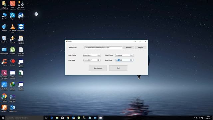
Task: Select the New Text Document desktop icon
Action: point(21,52)
